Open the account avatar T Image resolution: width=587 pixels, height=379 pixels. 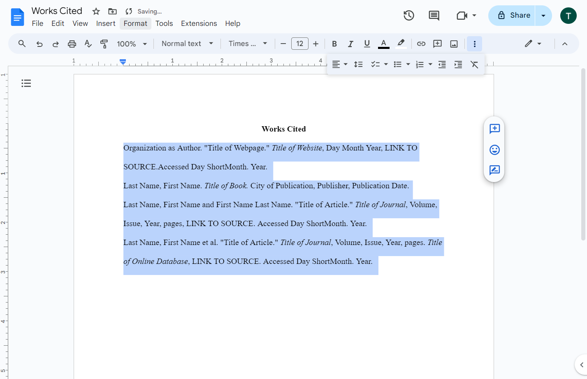tap(568, 16)
